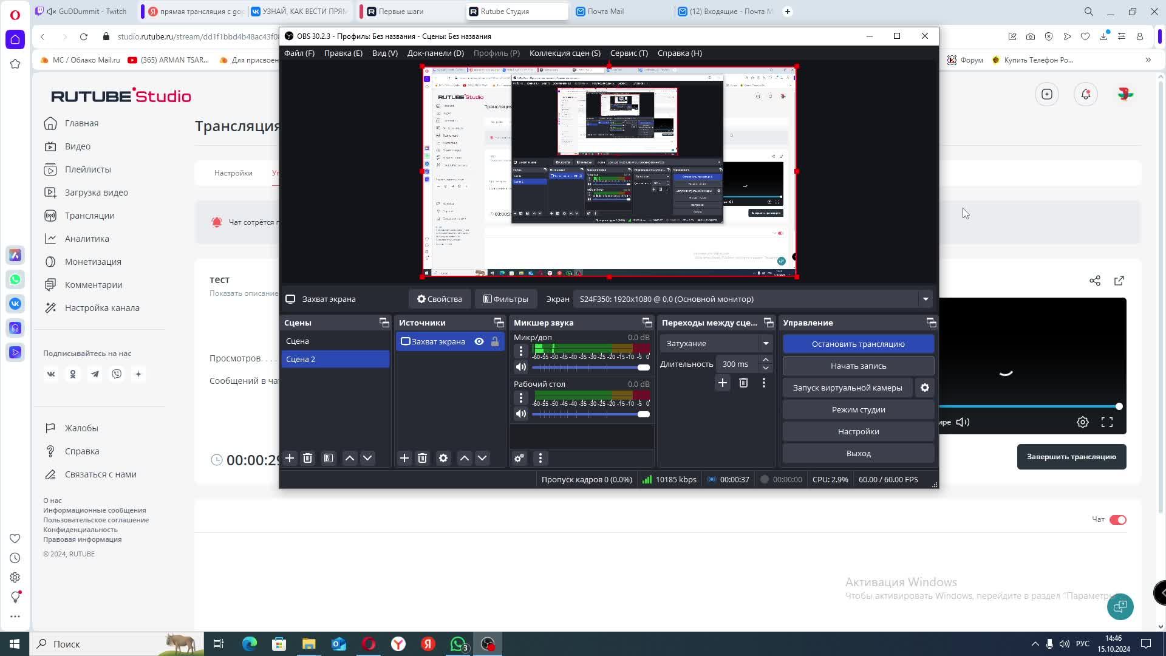Increase duration with stepper up arrow
This screenshot has height=656, width=1166.
pos(766,360)
